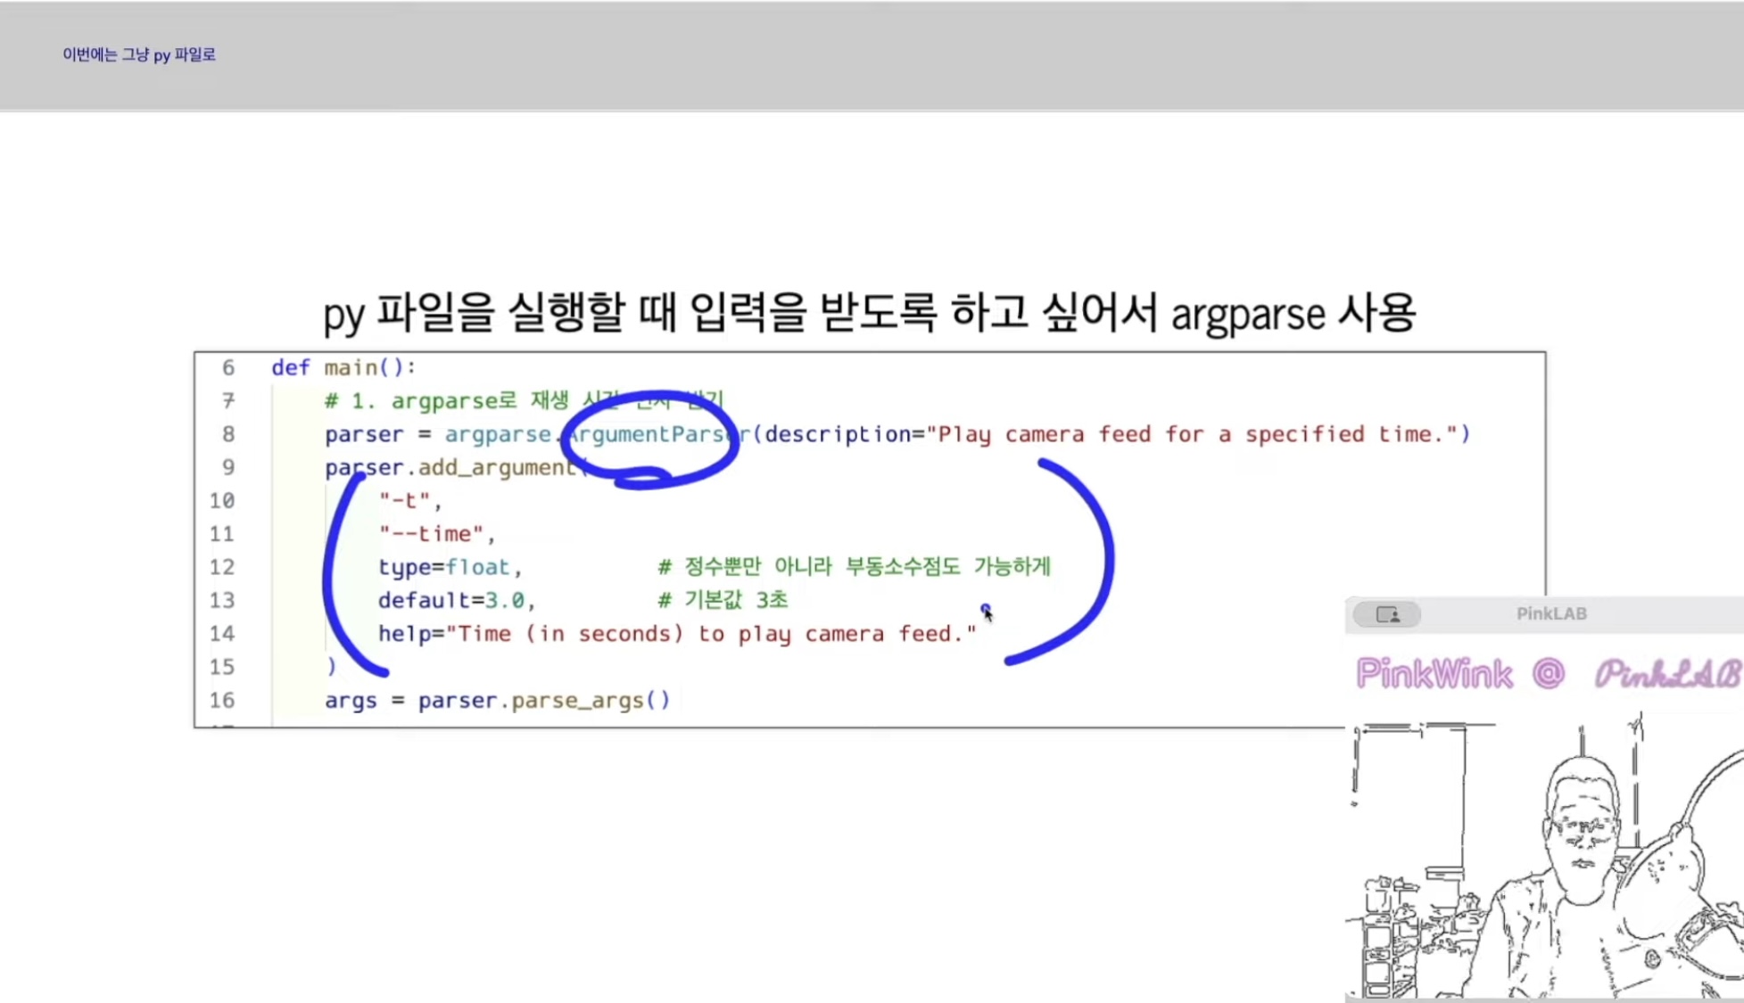This screenshot has width=1744, height=1003.
Task: Click line number 16 in code gutter
Action: (x=222, y=700)
